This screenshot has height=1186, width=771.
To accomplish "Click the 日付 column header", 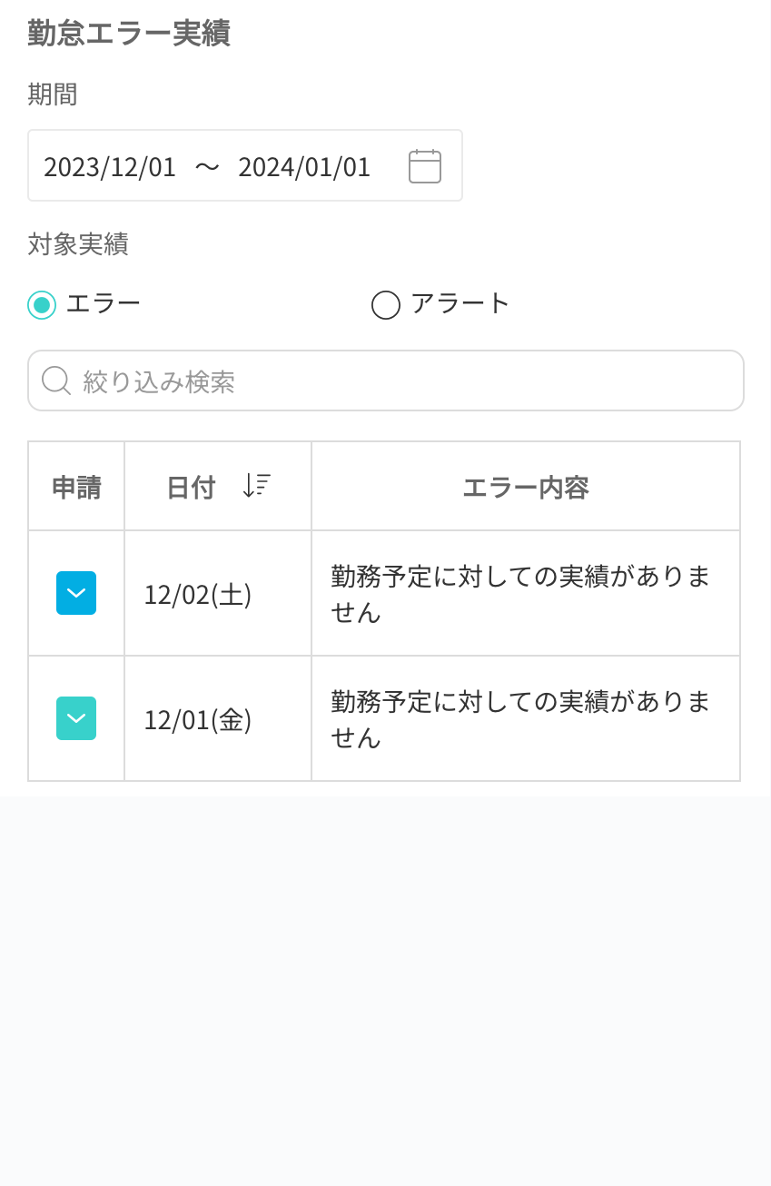I will coord(191,488).
